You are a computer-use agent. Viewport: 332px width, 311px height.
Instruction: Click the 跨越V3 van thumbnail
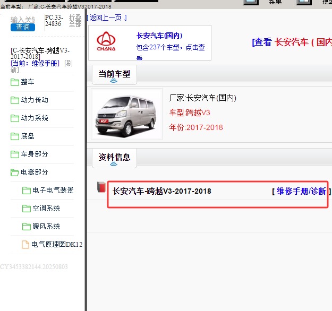point(126,114)
